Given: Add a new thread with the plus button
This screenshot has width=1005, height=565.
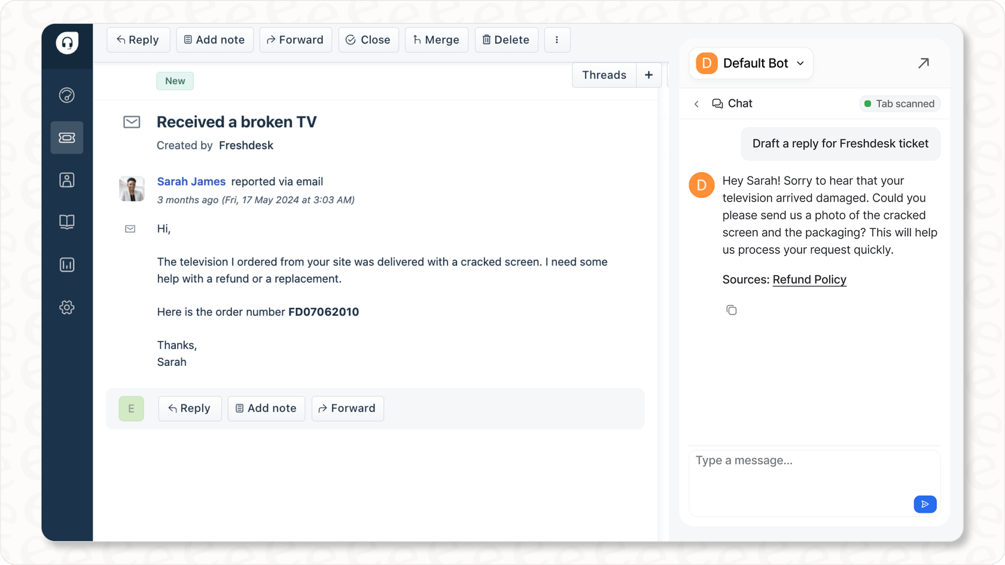Looking at the screenshot, I should [x=648, y=75].
